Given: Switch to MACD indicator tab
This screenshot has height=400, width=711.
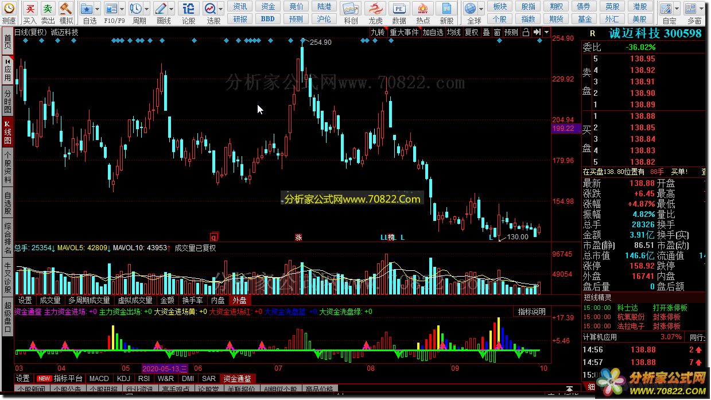Looking at the screenshot, I should [x=99, y=379].
